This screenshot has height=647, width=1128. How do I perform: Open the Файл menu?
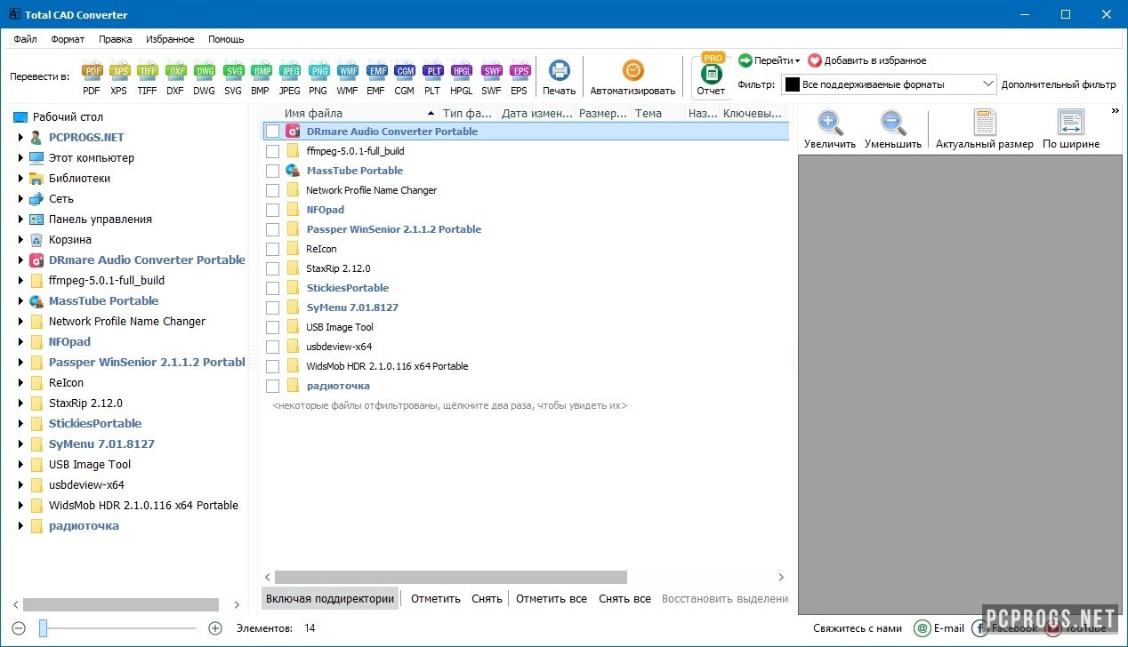point(25,39)
